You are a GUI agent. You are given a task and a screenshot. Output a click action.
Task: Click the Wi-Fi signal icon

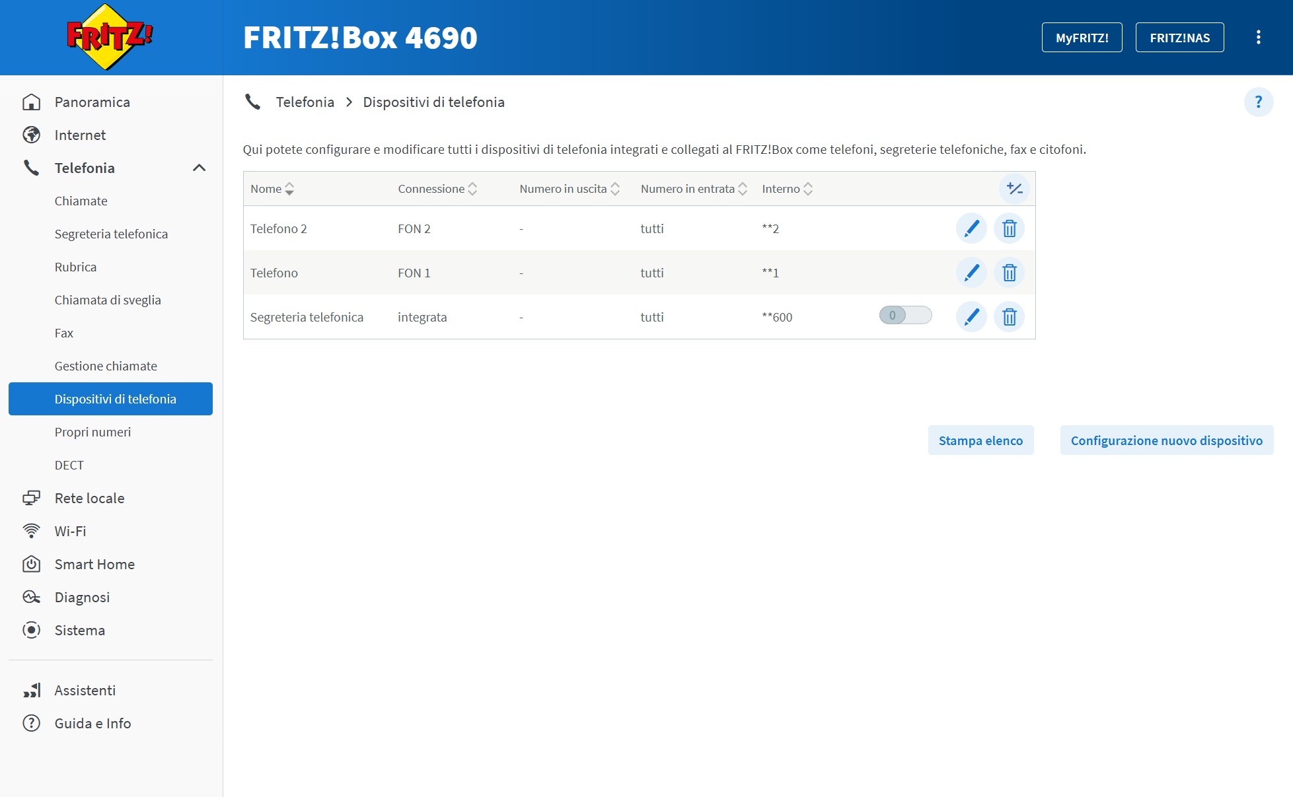(31, 531)
